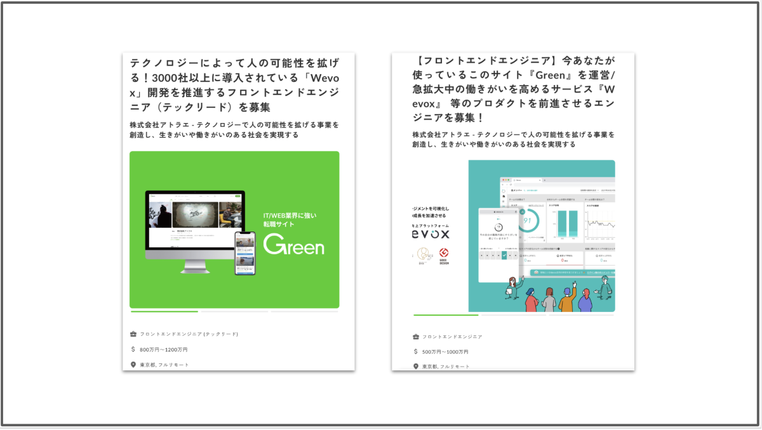762x430 pixels.
Task: Click the 800万円〜1200万円 salary text
Action: coord(164,349)
